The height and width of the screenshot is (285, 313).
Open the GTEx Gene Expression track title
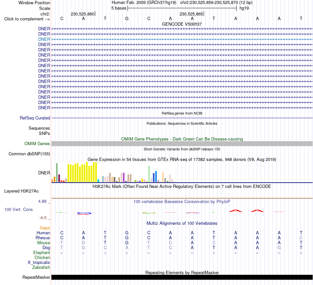(182, 159)
